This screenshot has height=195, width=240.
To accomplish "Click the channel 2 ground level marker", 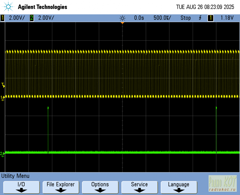I will [3, 153].
